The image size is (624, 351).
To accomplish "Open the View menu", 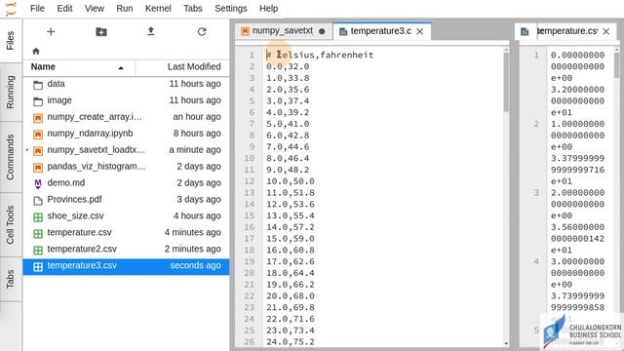I will pos(95,9).
